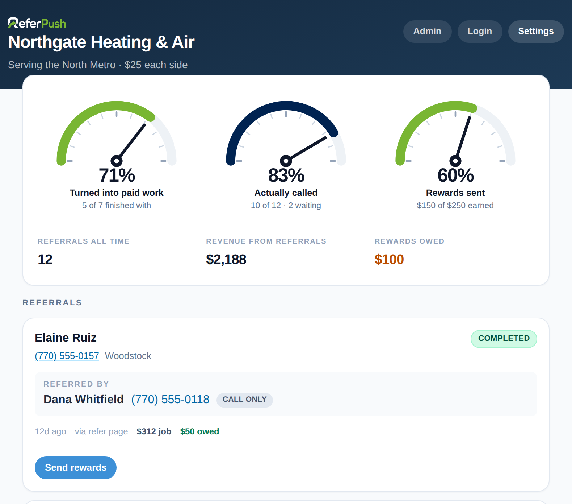
Task: Call Dana Whitfield at (770) 555-0118
Action: pyautogui.click(x=170, y=399)
